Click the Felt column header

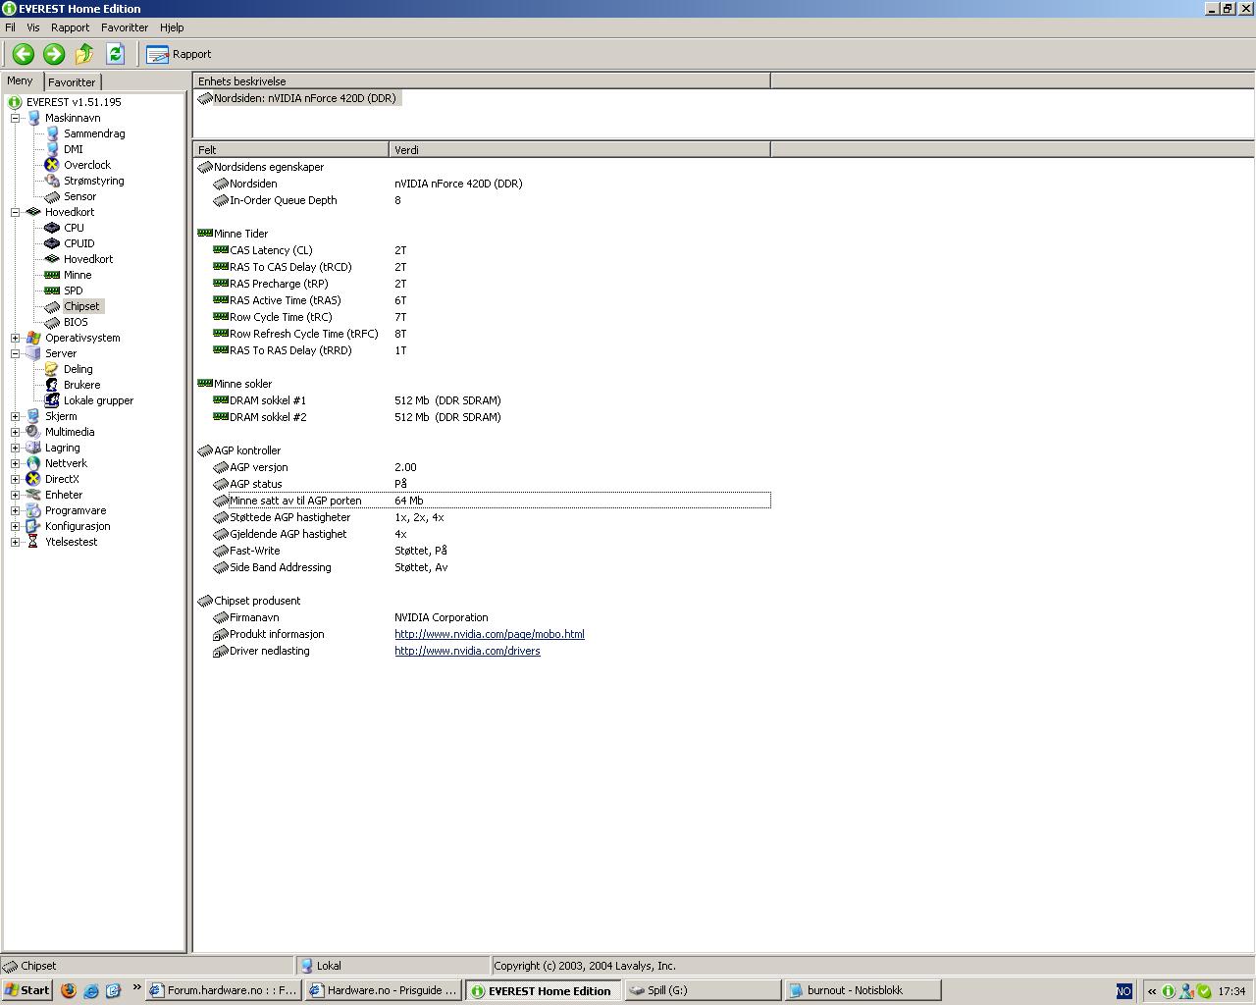click(291, 150)
